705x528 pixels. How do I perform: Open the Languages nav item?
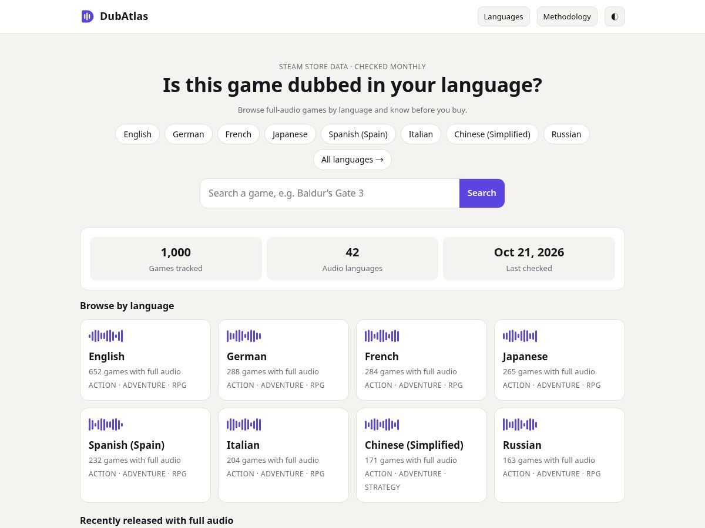point(503,16)
